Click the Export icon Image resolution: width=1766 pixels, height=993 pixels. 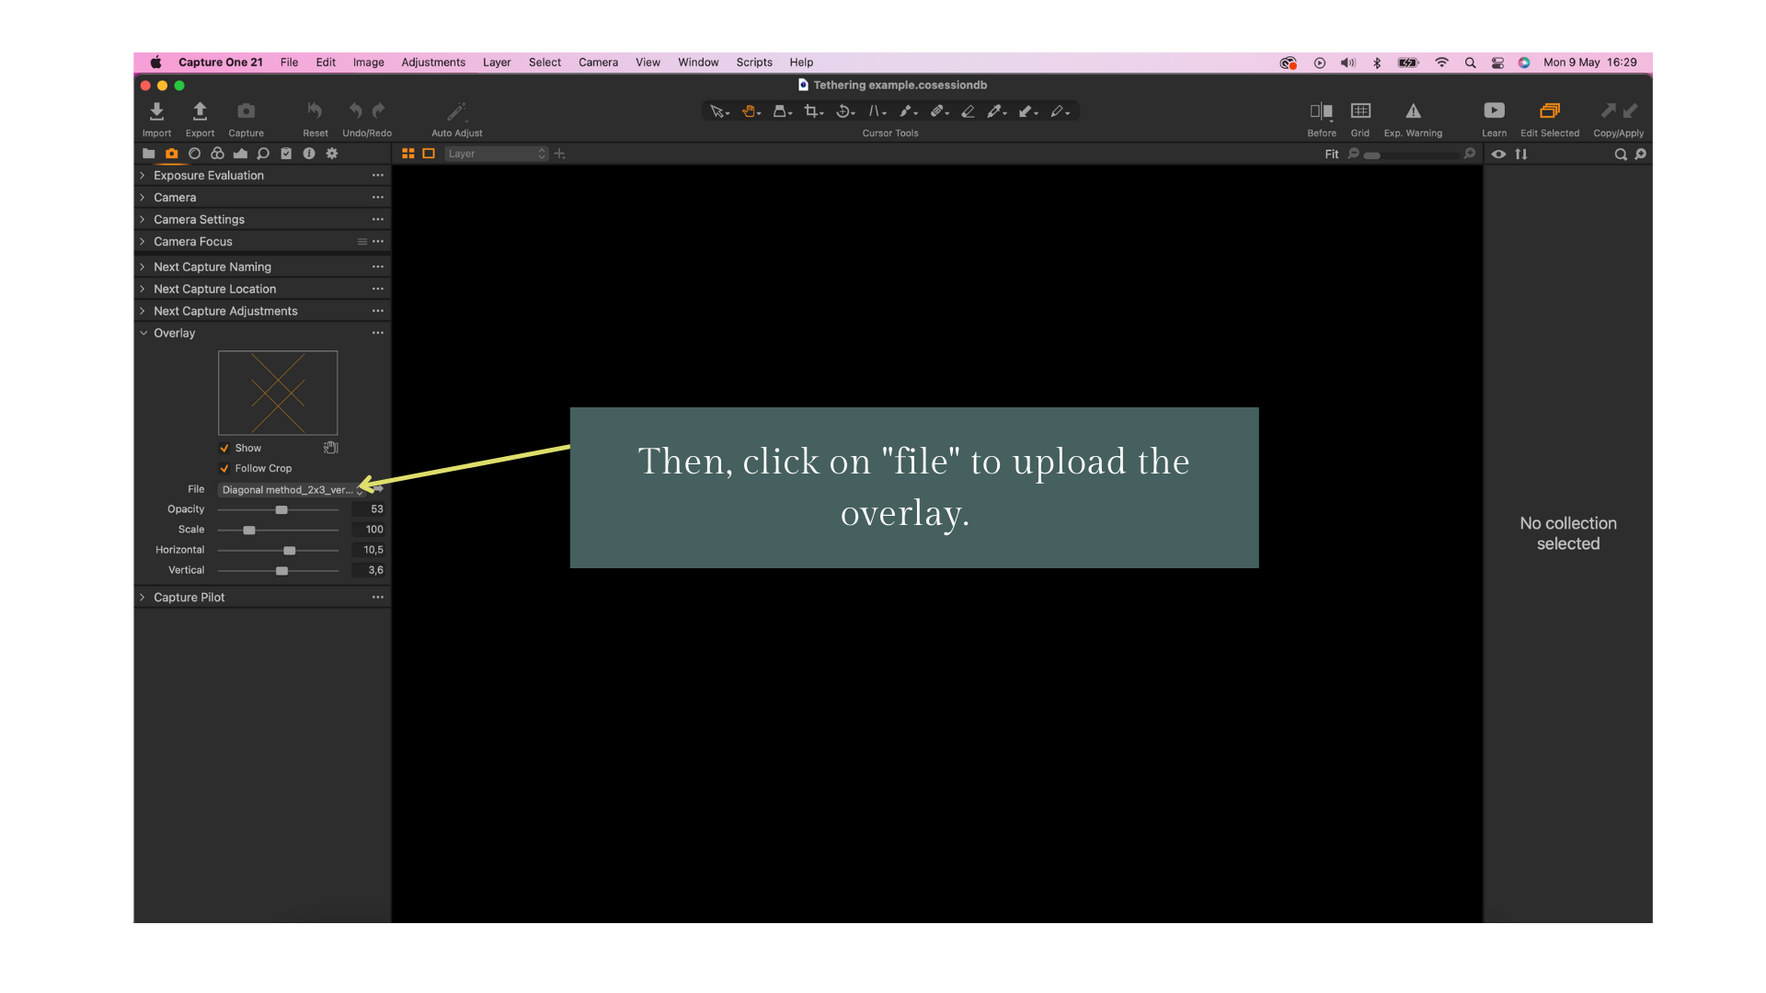(x=200, y=112)
